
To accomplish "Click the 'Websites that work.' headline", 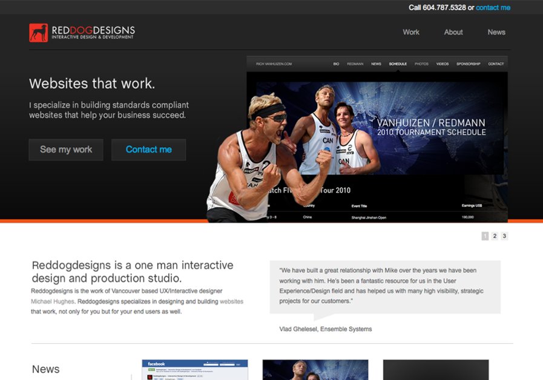I will pyautogui.click(x=92, y=84).
